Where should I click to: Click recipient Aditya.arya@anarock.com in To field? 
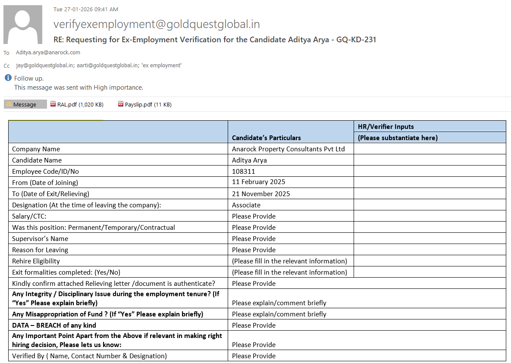pyautogui.click(x=48, y=53)
